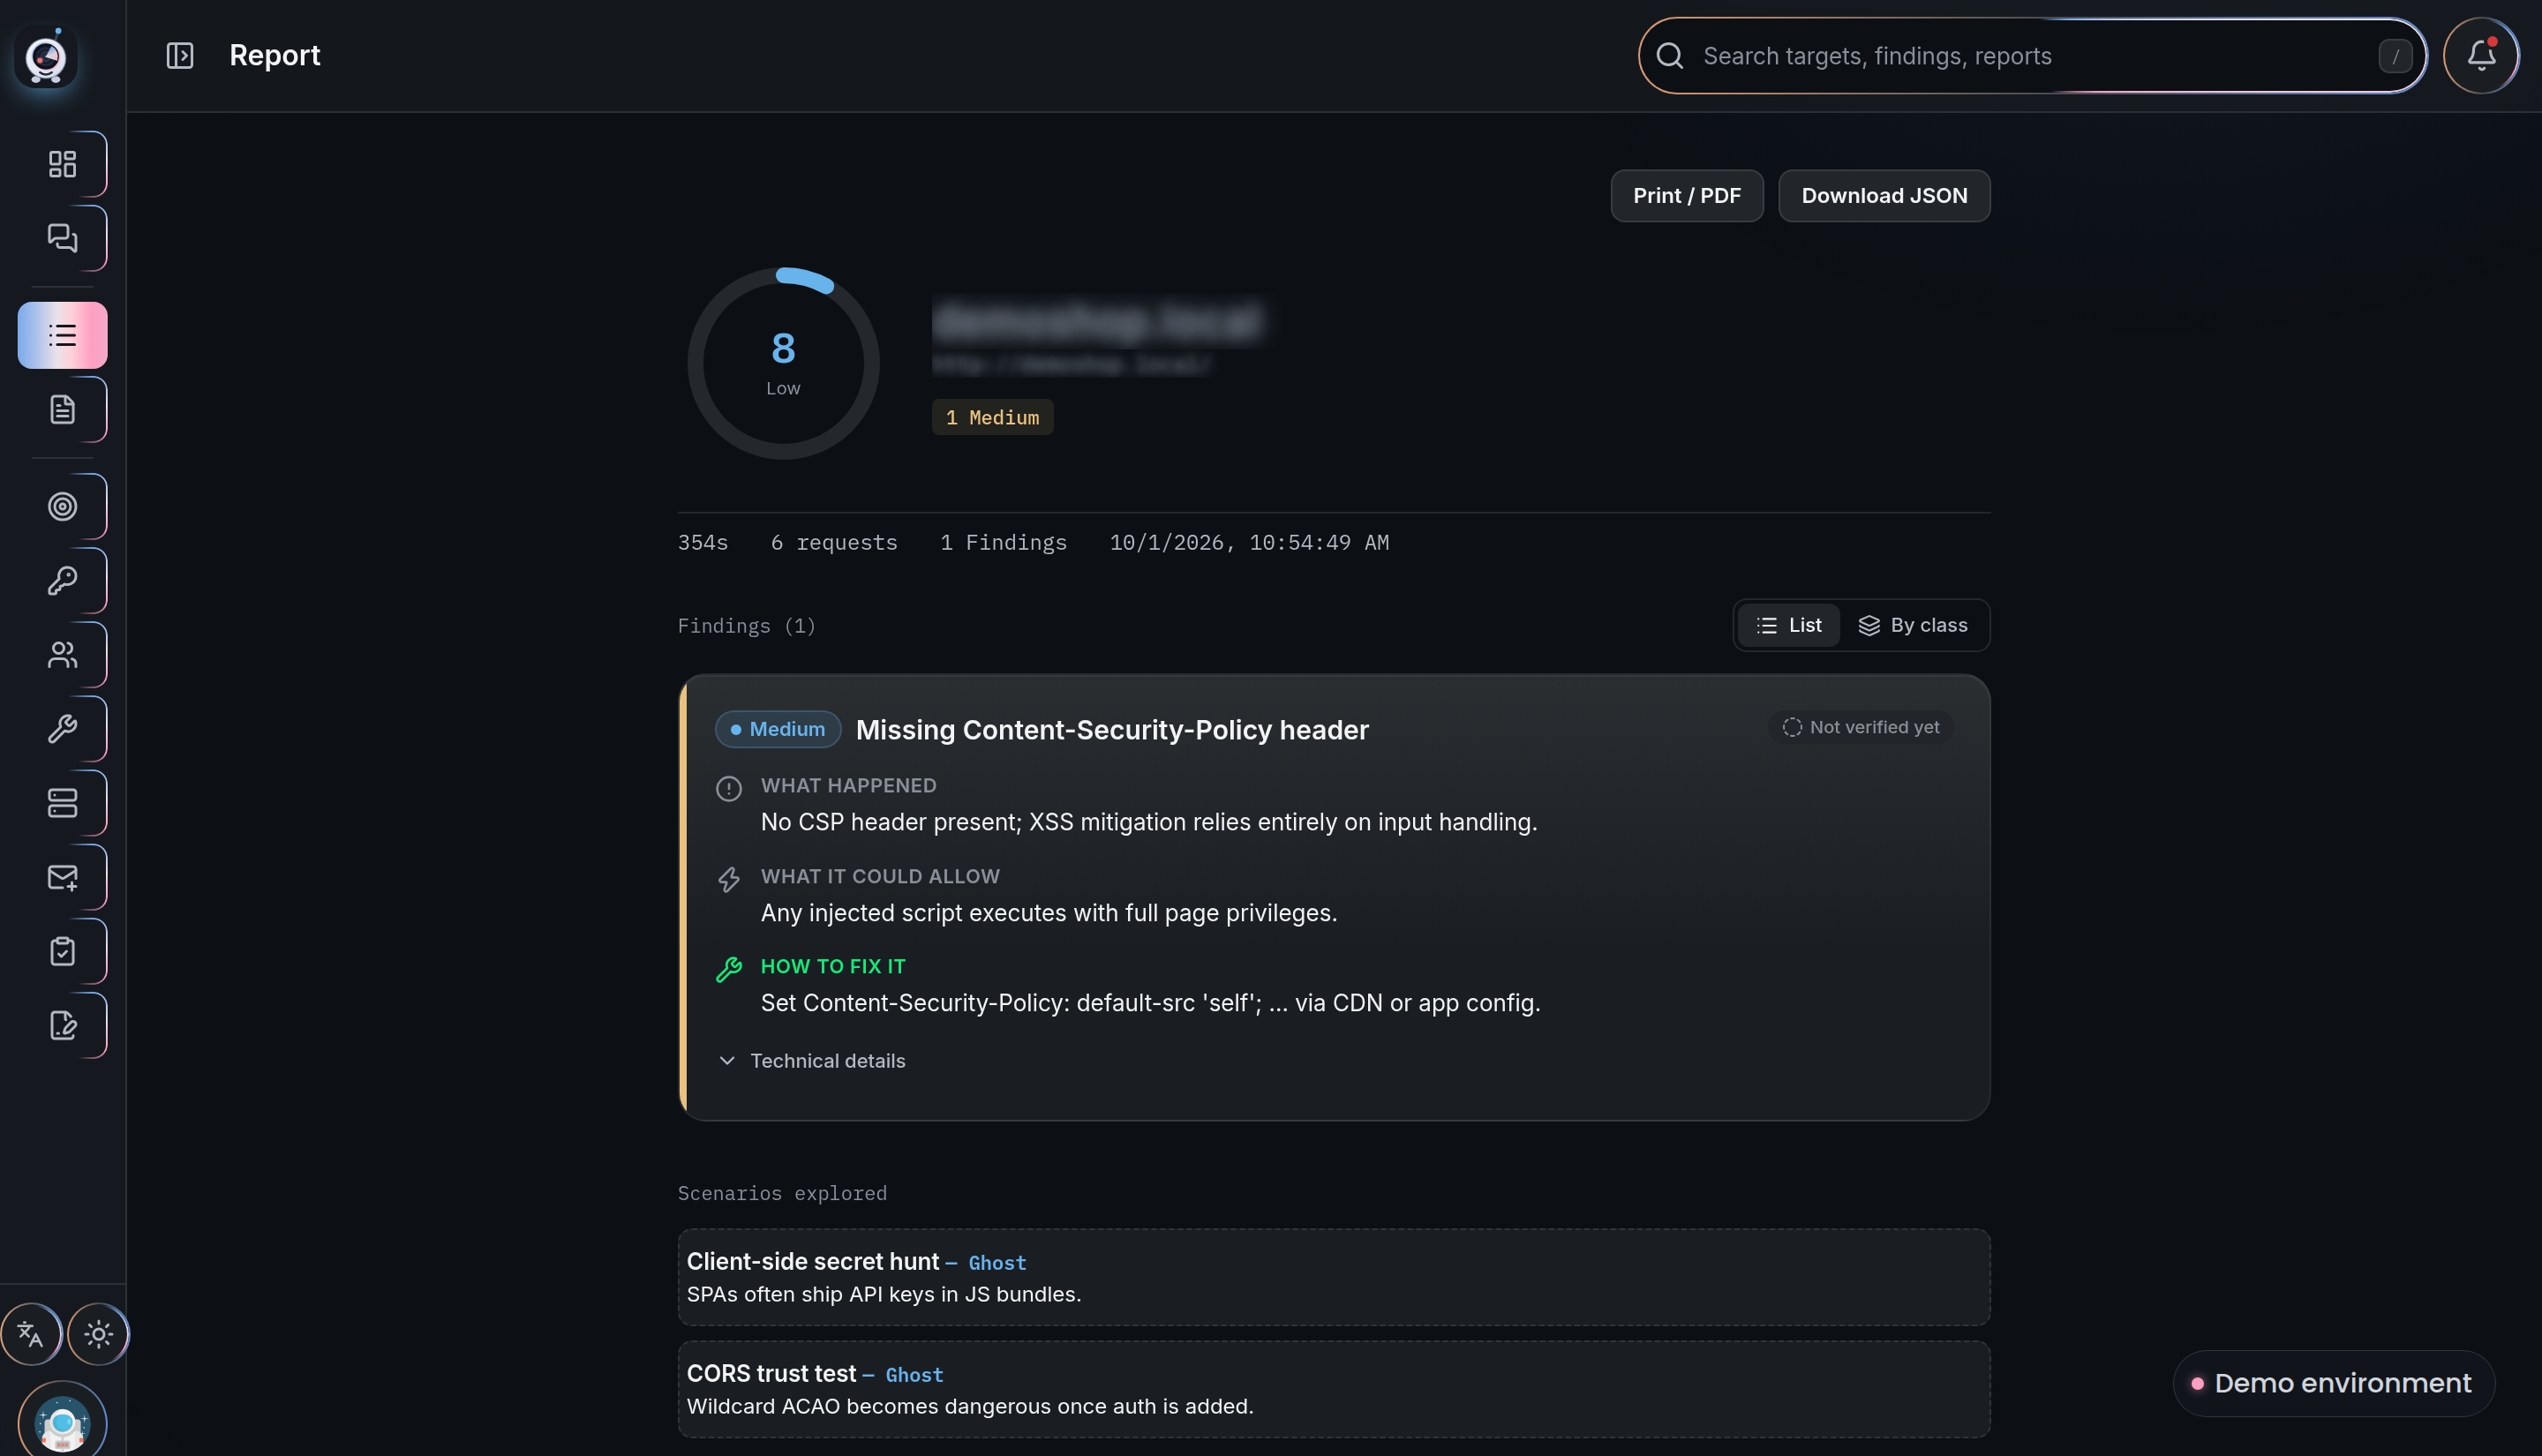Open the wrench tools sidebar icon
Image resolution: width=2542 pixels, height=1456 pixels.
click(62, 728)
